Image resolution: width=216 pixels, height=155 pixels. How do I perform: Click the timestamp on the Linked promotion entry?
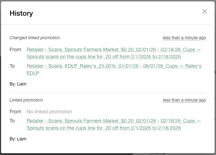(x=184, y=100)
